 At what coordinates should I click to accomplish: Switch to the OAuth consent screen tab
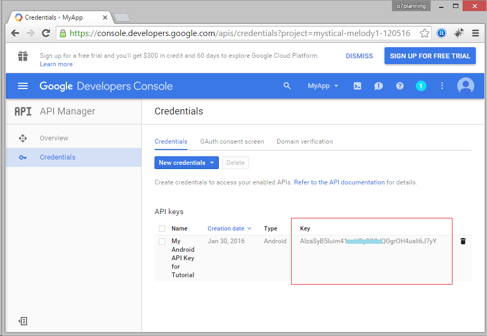coord(232,142)
